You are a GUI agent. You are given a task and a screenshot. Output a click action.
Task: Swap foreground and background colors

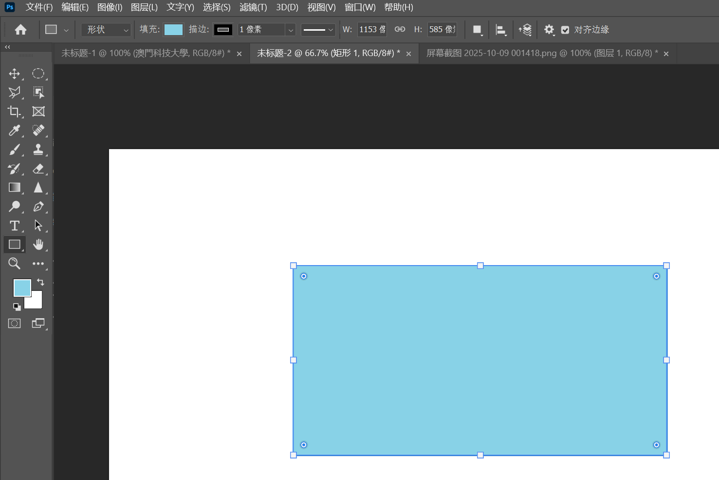tap(40, 282)
